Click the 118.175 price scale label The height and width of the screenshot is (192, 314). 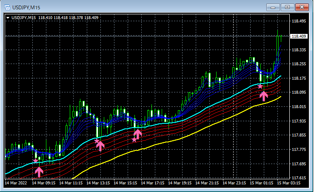pyautogui.click(x=299, y=78)
